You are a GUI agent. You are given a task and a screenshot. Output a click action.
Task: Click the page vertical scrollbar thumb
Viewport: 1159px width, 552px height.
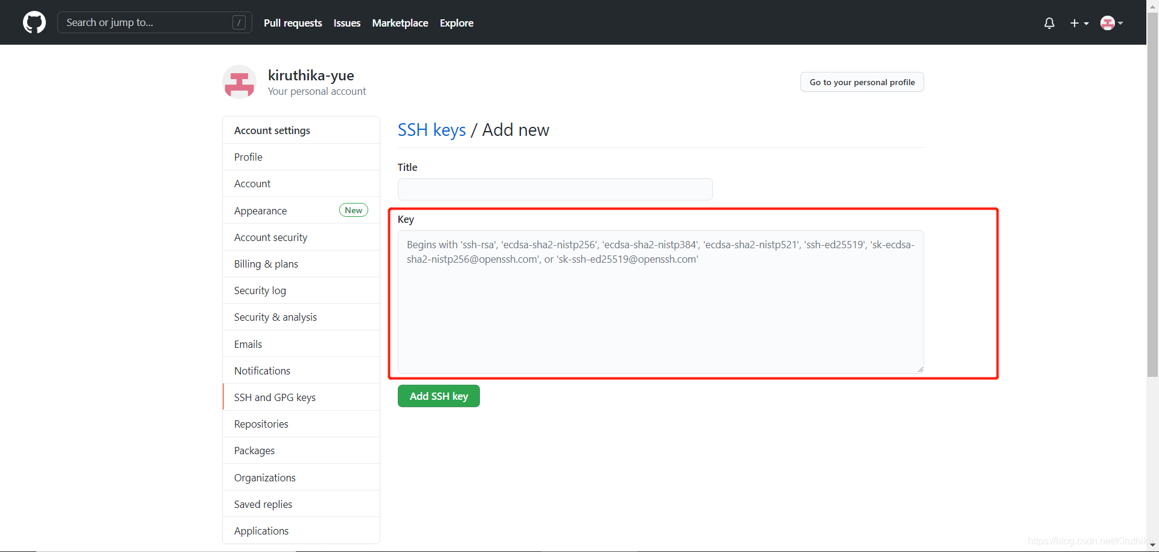1152,194
